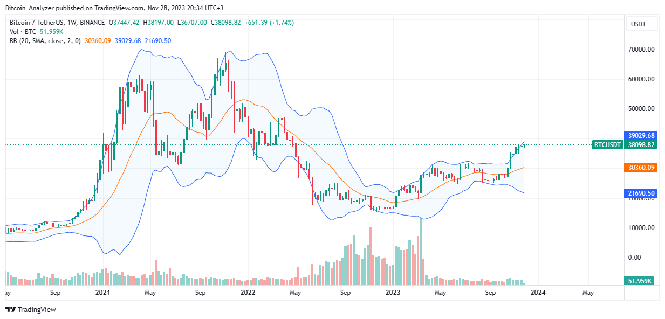Click the 50000.00 price axis label
Screen dimensions: 665x319
pos(641,109)
